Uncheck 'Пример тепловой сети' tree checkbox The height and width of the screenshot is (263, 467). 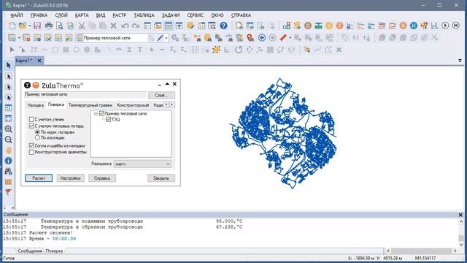(x=101, y=114)
